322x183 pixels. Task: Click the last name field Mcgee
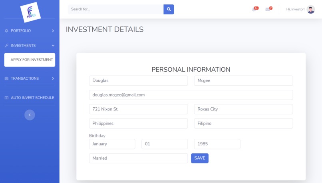pyautogui.click(x=243, y=81)
